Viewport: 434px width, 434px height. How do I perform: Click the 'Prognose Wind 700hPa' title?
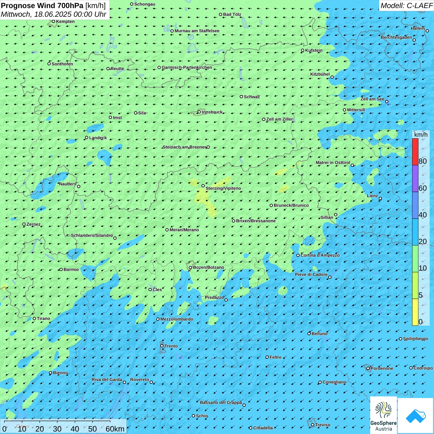tap(42, 6)
